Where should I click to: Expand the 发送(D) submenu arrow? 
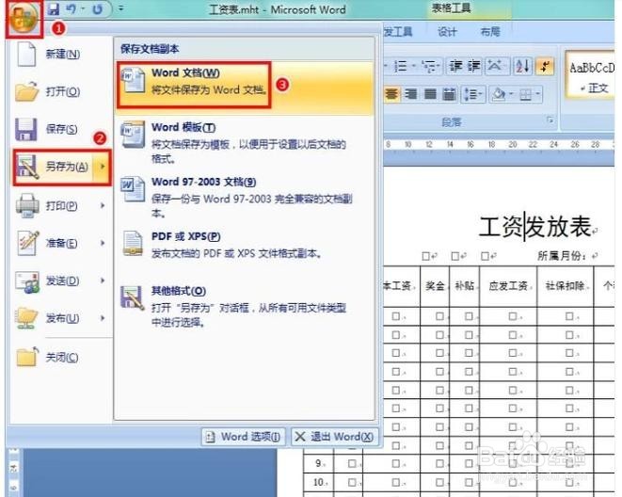103,281
